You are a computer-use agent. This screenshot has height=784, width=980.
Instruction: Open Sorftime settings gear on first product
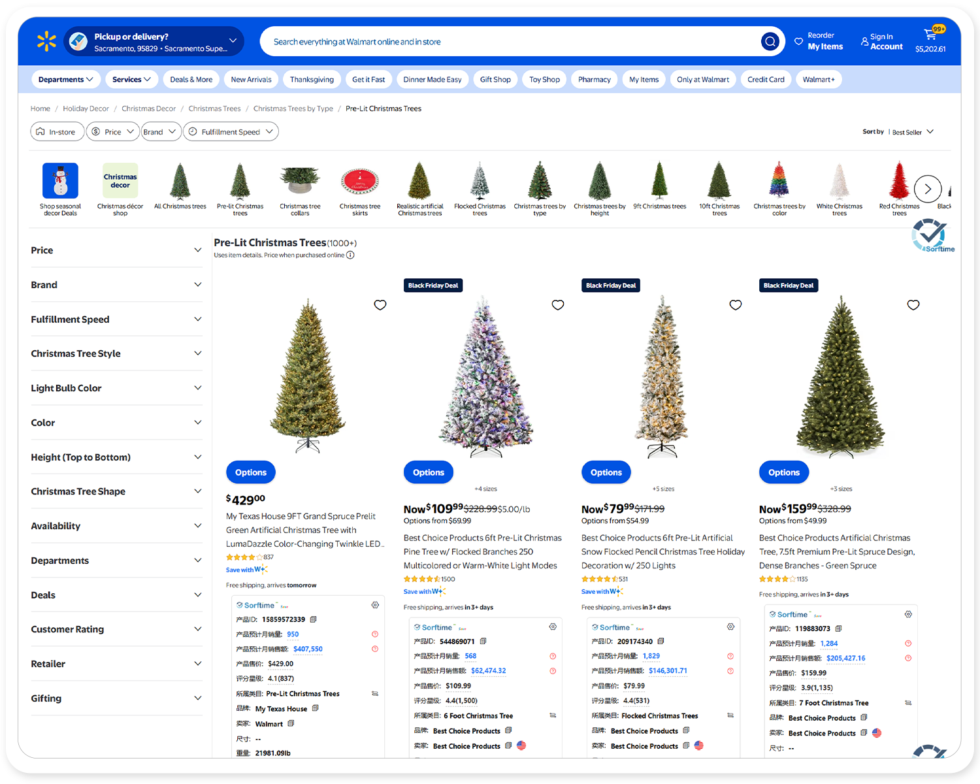(375, 605)
